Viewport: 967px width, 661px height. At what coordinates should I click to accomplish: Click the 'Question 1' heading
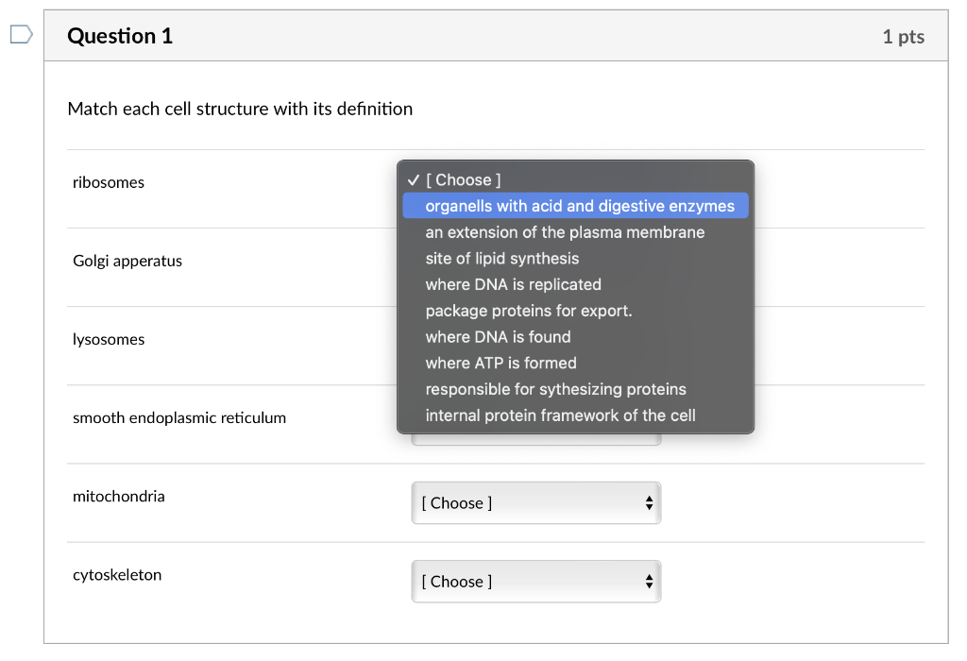click(120, 37)
